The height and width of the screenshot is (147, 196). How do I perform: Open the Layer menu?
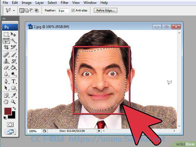click(40, 2)
